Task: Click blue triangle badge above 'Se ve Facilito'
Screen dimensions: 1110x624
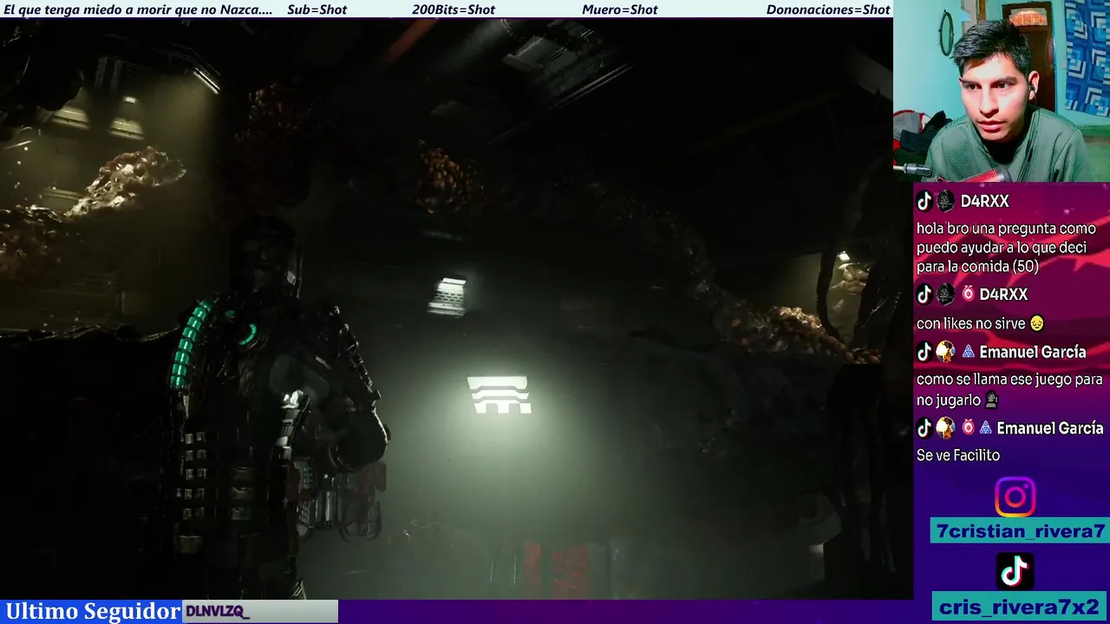Action: [985, 428]
